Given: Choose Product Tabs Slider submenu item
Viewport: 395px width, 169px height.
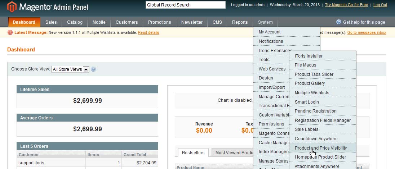Looking at the screenshot, I should tap(323, 74).
